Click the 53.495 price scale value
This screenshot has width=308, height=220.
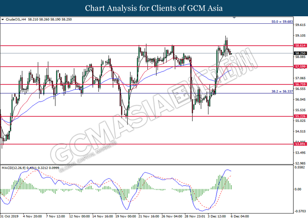(x=301, y=153)
